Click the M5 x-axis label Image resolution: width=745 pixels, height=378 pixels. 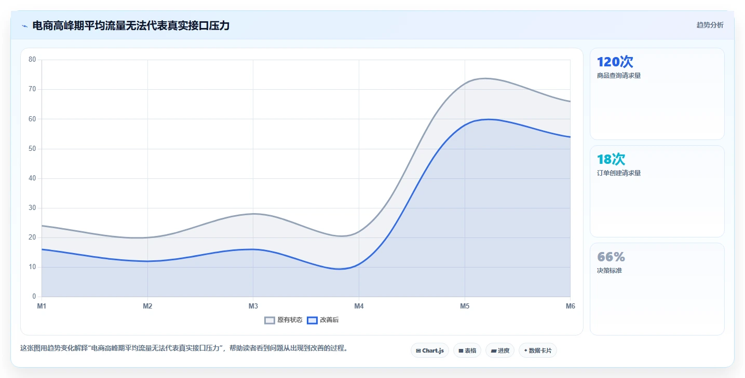point(465,306)
